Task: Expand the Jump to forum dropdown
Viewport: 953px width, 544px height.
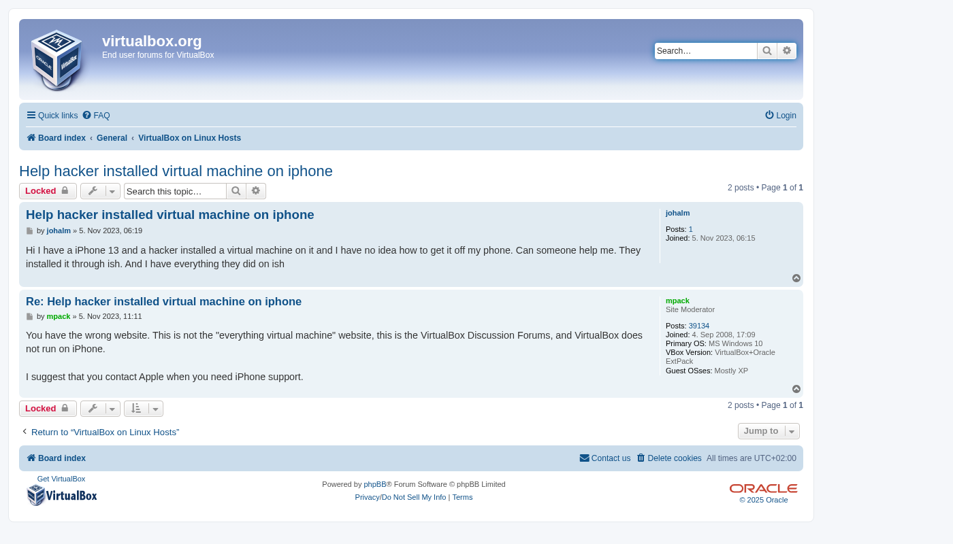Action: pos(769,431)
